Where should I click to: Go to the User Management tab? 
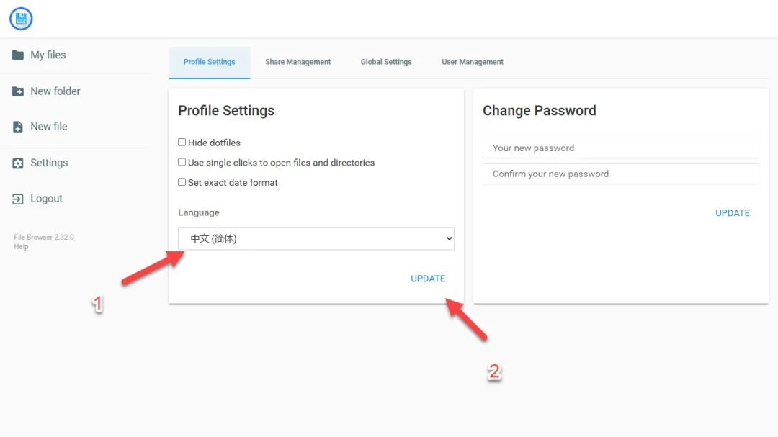point(473,62)
